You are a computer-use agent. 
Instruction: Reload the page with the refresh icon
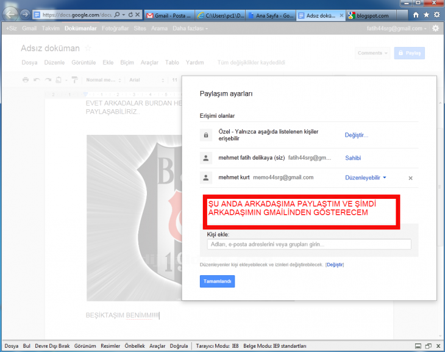pyautogui.click(x=130, y=15)
